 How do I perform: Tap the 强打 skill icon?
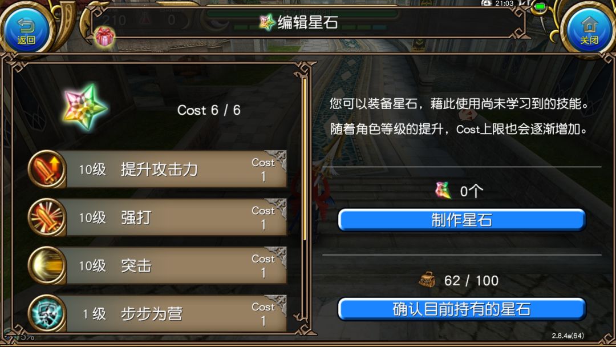click(47, 217)
